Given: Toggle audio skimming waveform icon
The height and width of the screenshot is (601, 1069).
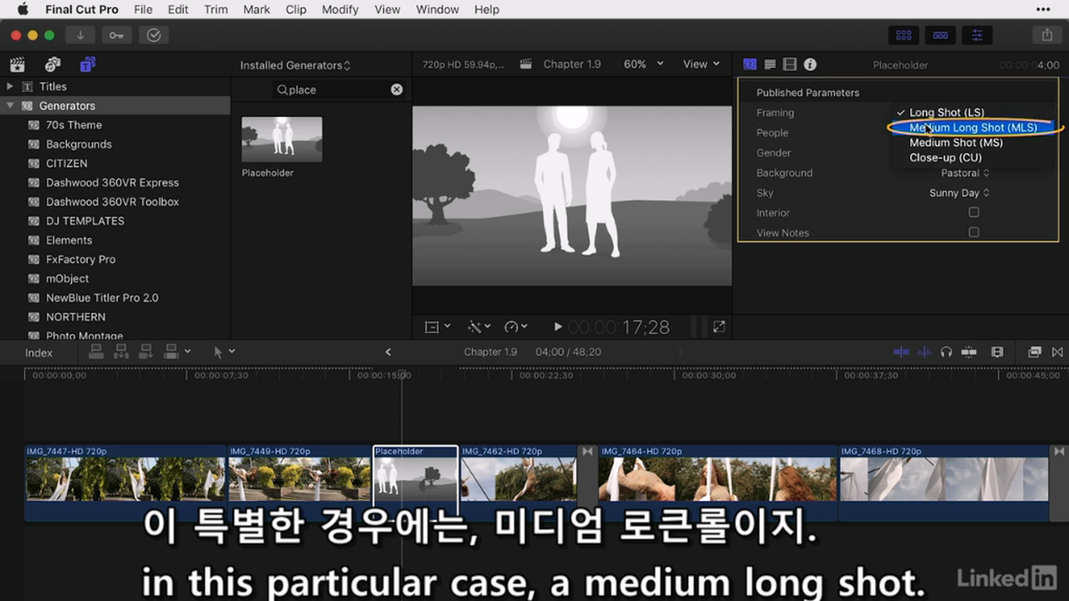Looking at the screenshot, I should (924, 352).
